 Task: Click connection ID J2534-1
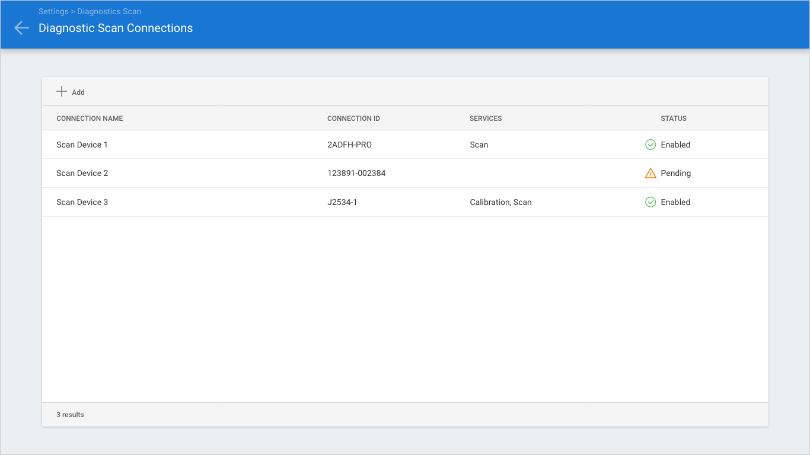(x=342, y=202)
